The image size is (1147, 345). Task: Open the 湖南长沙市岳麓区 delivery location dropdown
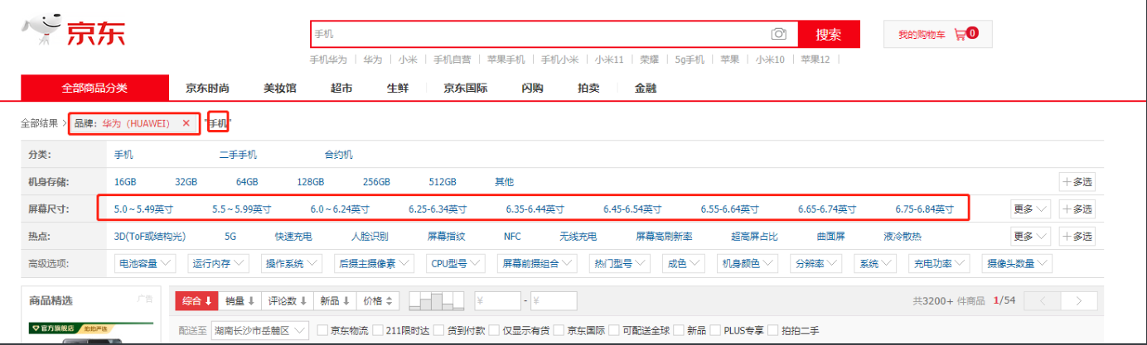click(x=260, y=330)
